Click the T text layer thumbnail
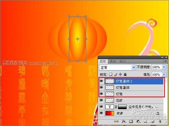 click(x=110, y=107)
